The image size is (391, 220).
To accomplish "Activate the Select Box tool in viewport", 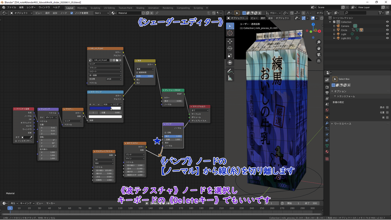I will pyautogui.click(x=230, y=26).
